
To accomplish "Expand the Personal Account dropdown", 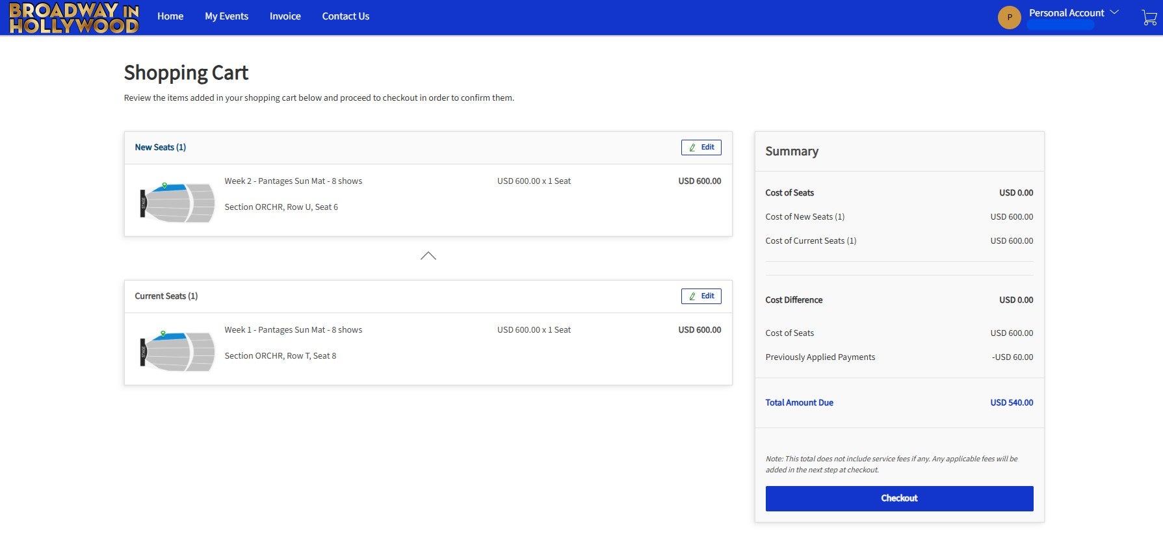I will [x=1073, y=13].
